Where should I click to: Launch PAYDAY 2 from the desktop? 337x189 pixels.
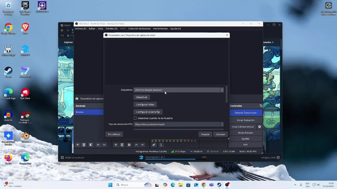25,51
